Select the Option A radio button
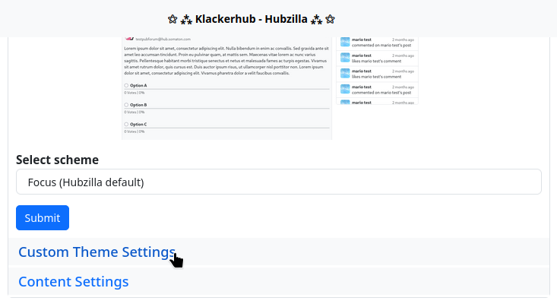 click(x=126, y=86)
